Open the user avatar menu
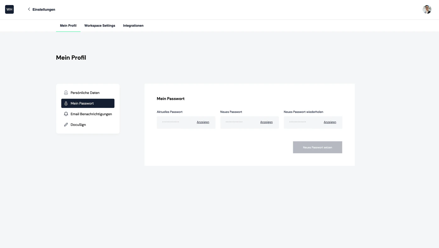The height and width of the screenshot is (248, 439). [x=427, y=9]
